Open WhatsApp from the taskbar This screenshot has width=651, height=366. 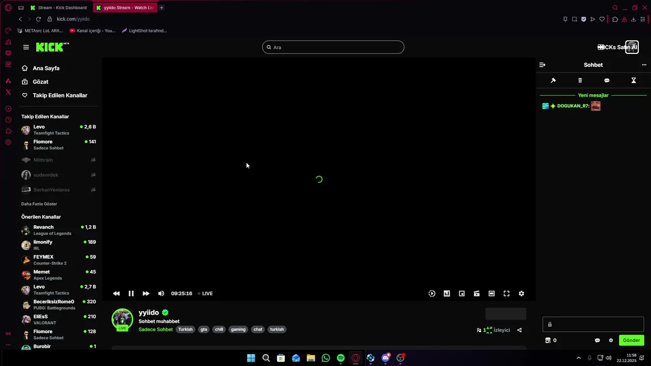click(x=325, y=358)
